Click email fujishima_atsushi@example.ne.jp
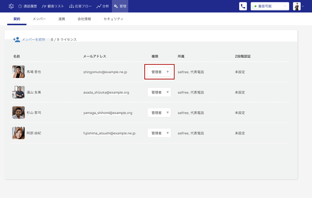This screenshot has width=312, height=198. (109, 133)
